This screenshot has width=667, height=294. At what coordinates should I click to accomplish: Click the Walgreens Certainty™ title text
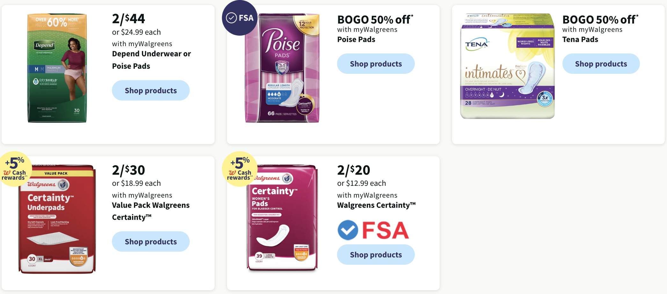(x=377, y=205)
